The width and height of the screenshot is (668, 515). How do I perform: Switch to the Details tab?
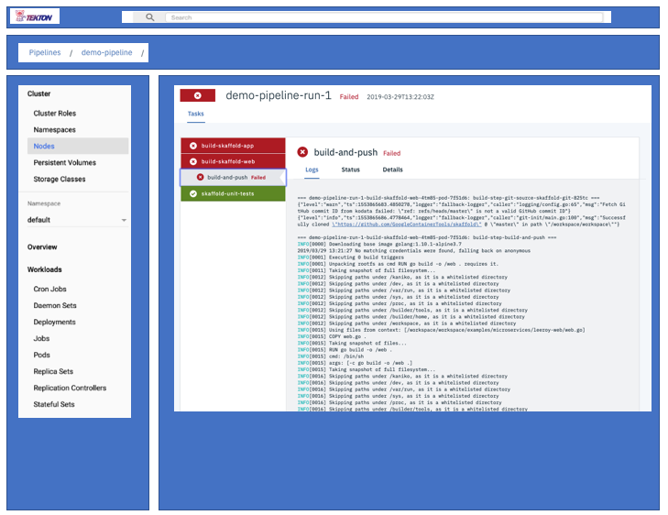pyautogui.click(x=392, y=170)
